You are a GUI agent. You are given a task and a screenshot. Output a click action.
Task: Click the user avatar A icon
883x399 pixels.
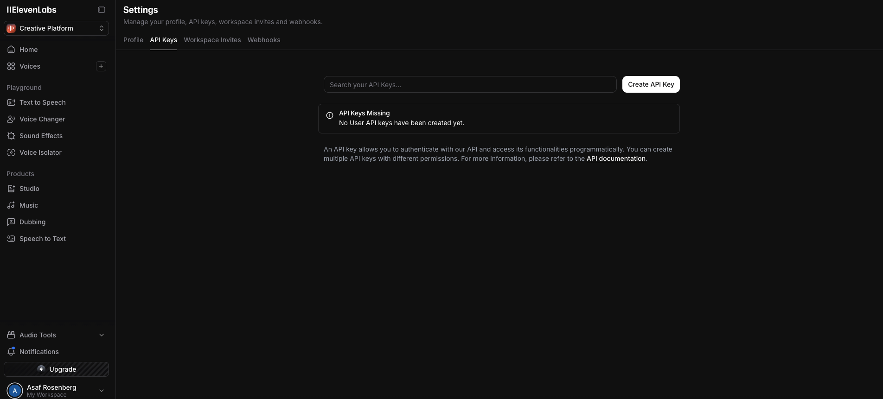(15, 391)
